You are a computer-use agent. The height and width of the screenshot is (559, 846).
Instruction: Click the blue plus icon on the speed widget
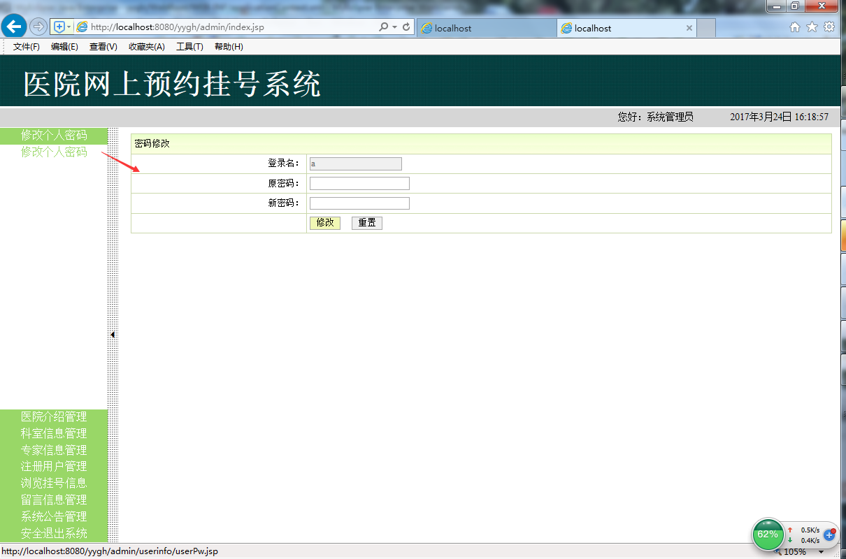pos(830,535)
